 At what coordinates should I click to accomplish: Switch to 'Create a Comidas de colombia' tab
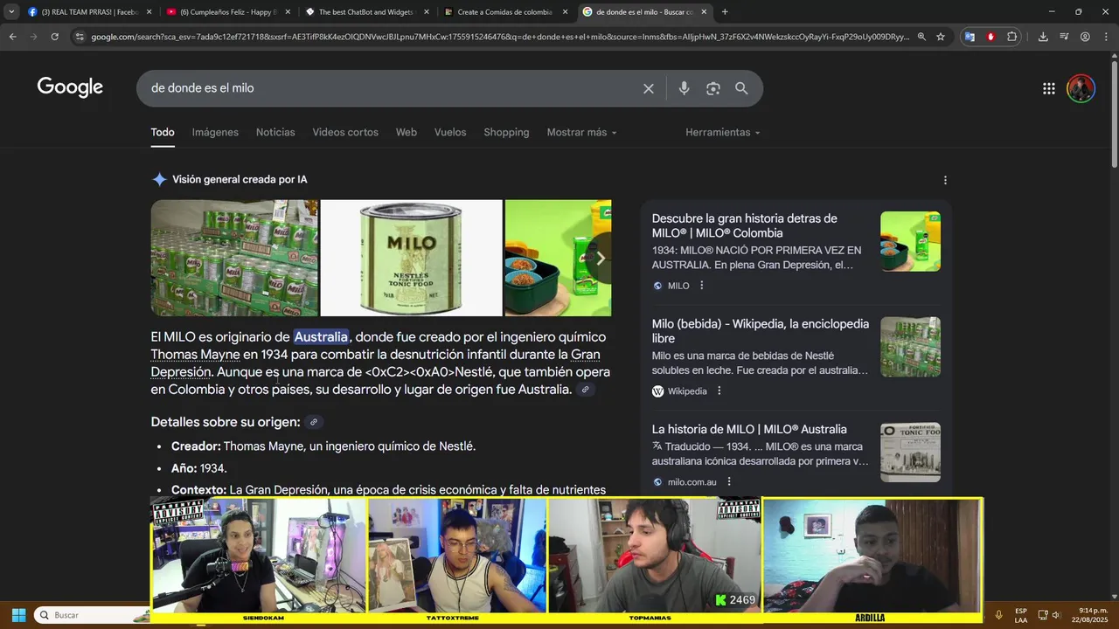pos(505,12)
